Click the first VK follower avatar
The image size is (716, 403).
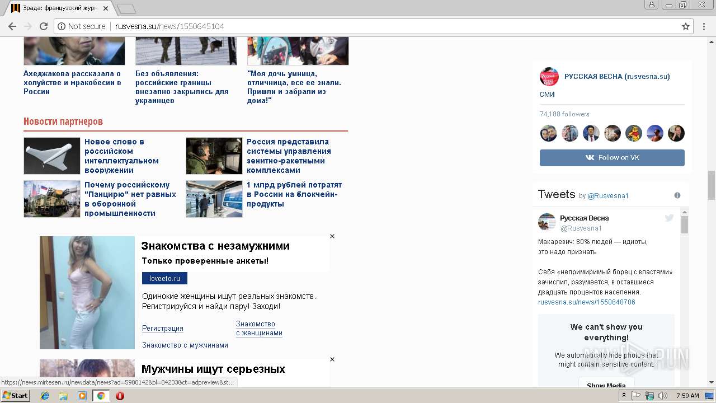click(x=548, y=133)
